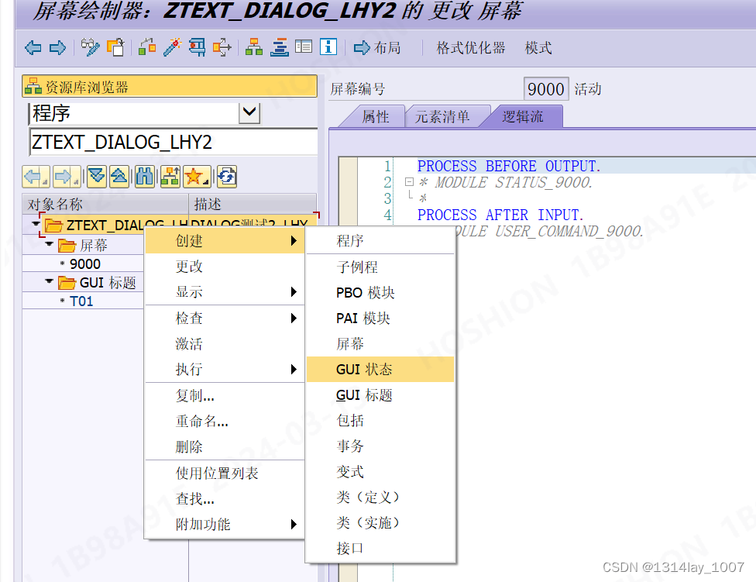
Task: Click the display/change glasses-pencil toolbar icon
Action: pyautogui.click(x=90, y=47)
